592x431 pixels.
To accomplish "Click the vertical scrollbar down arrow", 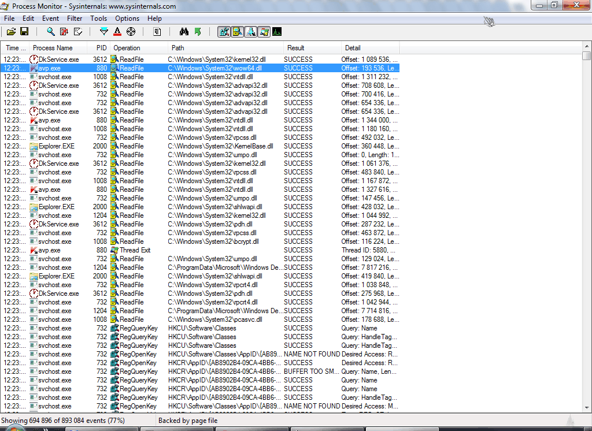I will pyautogui.click(x=587, y=407).
